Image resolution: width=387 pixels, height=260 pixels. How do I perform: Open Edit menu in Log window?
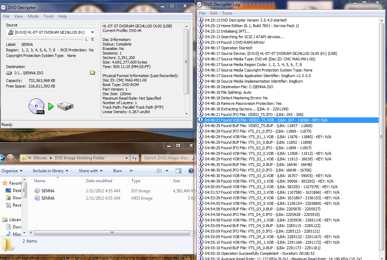214,13
